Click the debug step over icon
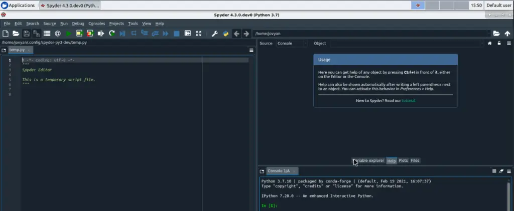Viewport: 514px width, 211px height. point(134,34)
